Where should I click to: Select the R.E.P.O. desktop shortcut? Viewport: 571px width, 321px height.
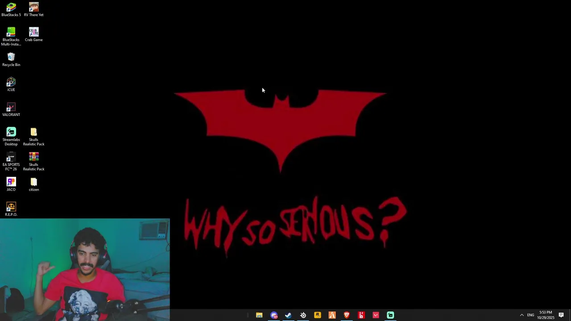click(11, 210)
